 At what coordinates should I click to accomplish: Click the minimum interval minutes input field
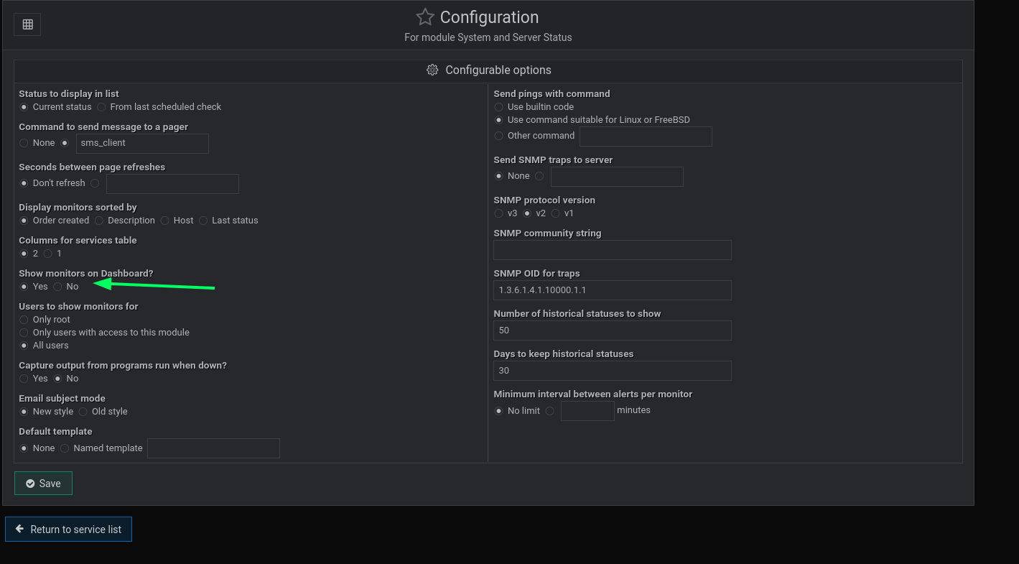[x=587, y=411]
